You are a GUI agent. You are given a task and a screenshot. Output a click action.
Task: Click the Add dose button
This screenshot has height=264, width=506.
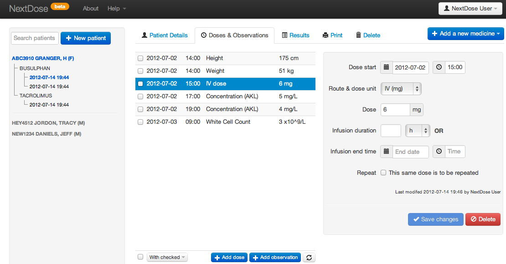[229, 258]
